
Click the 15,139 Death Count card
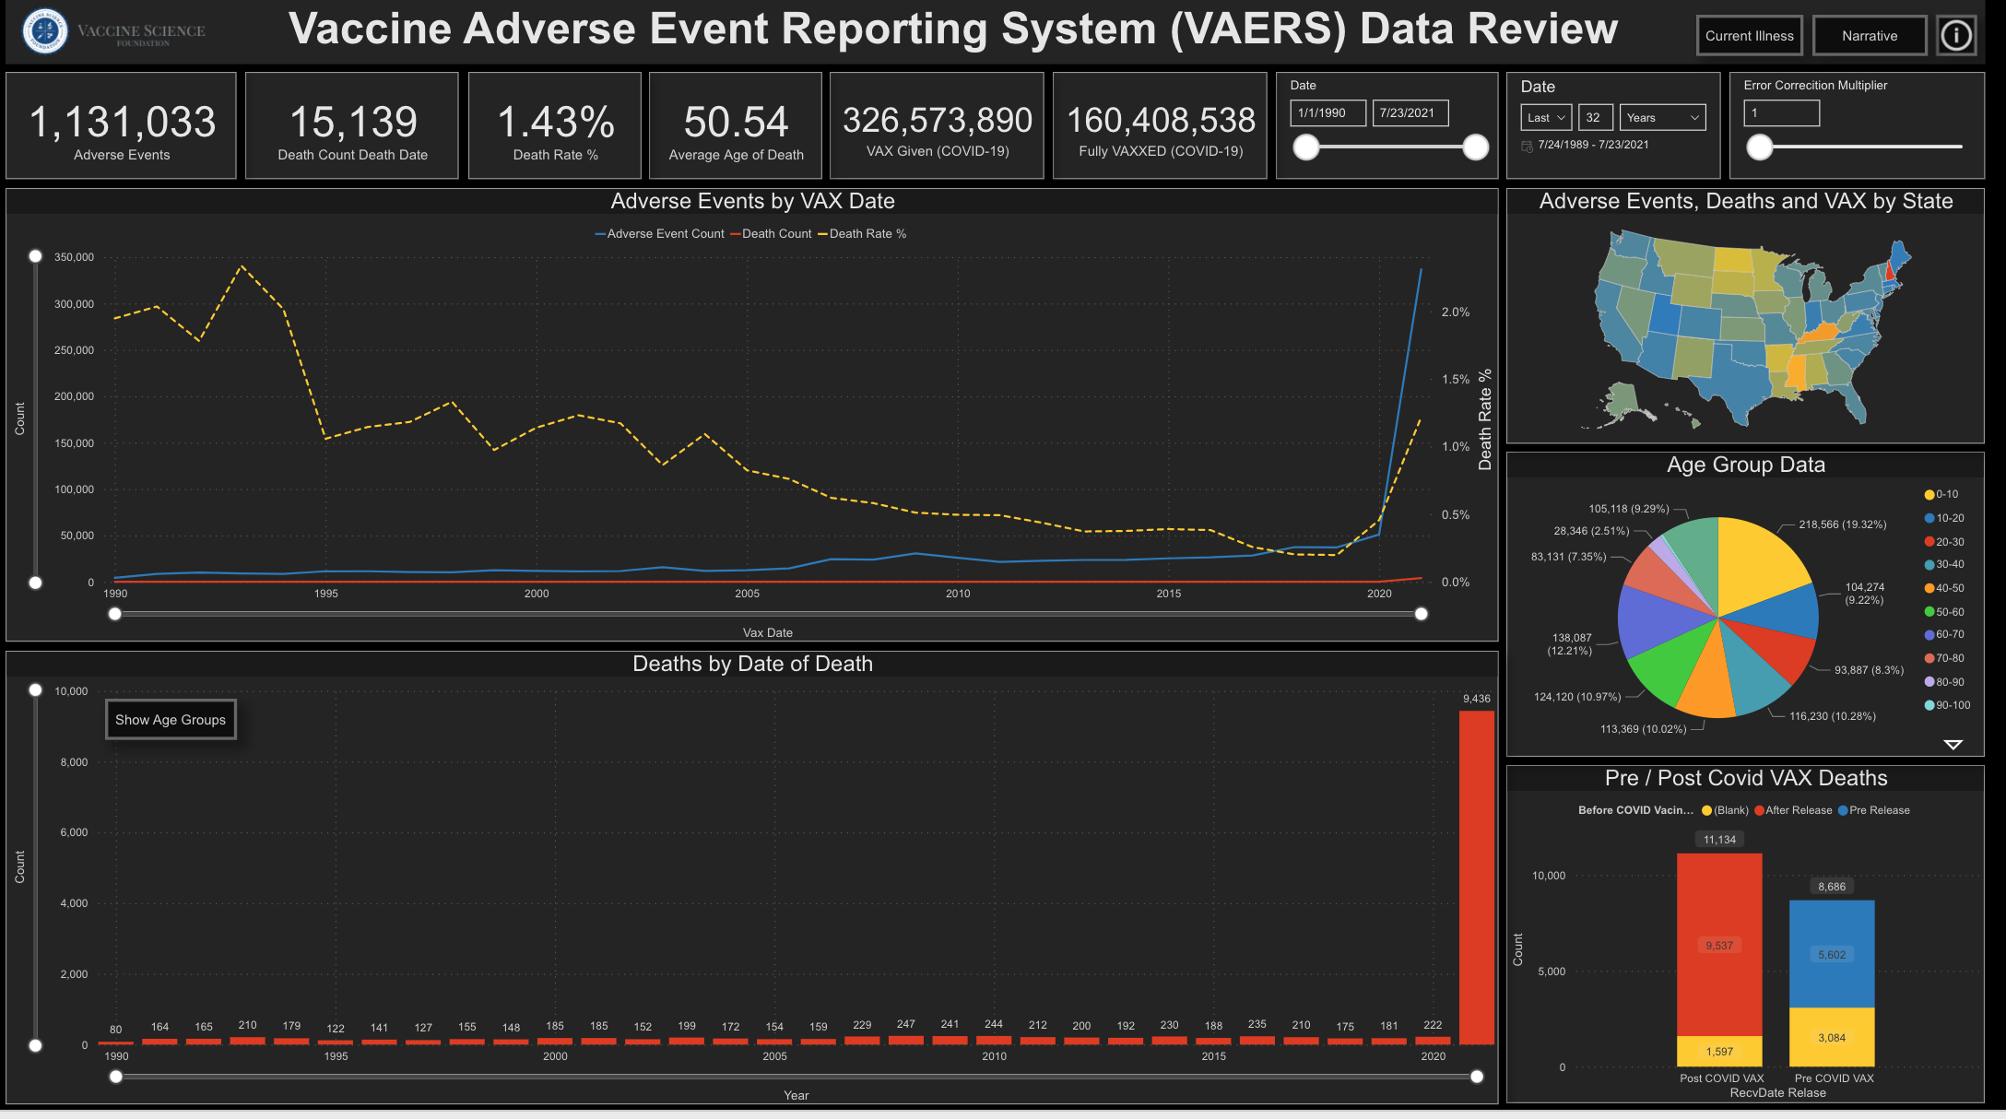[352, 126]
